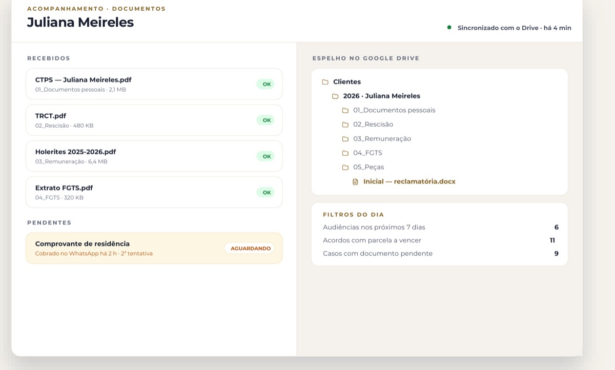Click the Juliana Meireles page title
The image size is (615, 370).
80,23
